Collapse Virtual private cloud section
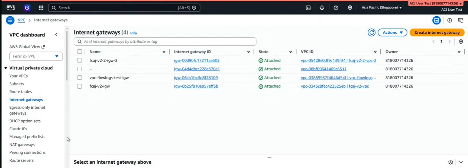This screenshot has width=468, height=168. [6, 68]
